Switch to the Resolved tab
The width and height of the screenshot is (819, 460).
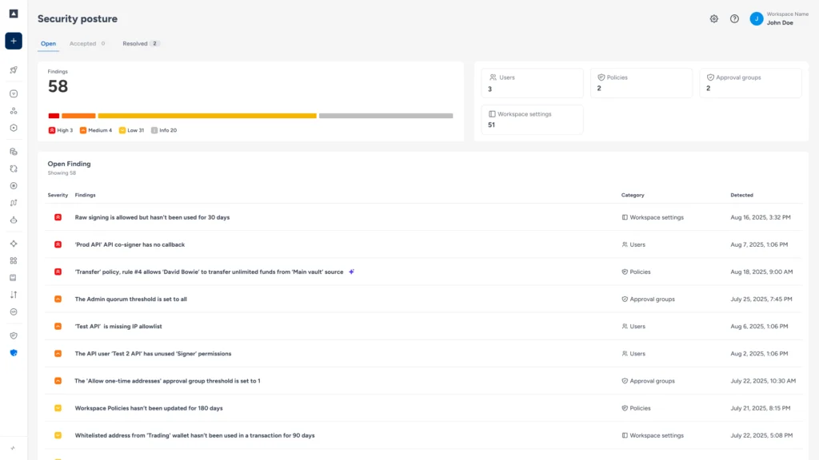tap(136, 44)
